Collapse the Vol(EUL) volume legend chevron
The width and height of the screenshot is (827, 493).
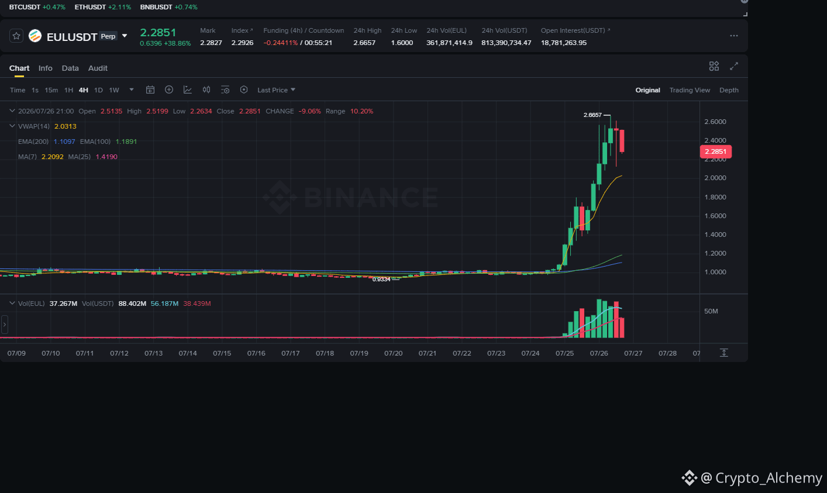coord(12,303)
